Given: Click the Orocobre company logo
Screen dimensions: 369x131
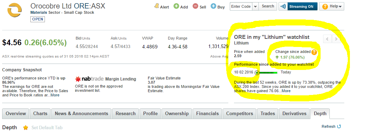Looking at the screenshot, I should pyautogui.click(x=14, y=10).
